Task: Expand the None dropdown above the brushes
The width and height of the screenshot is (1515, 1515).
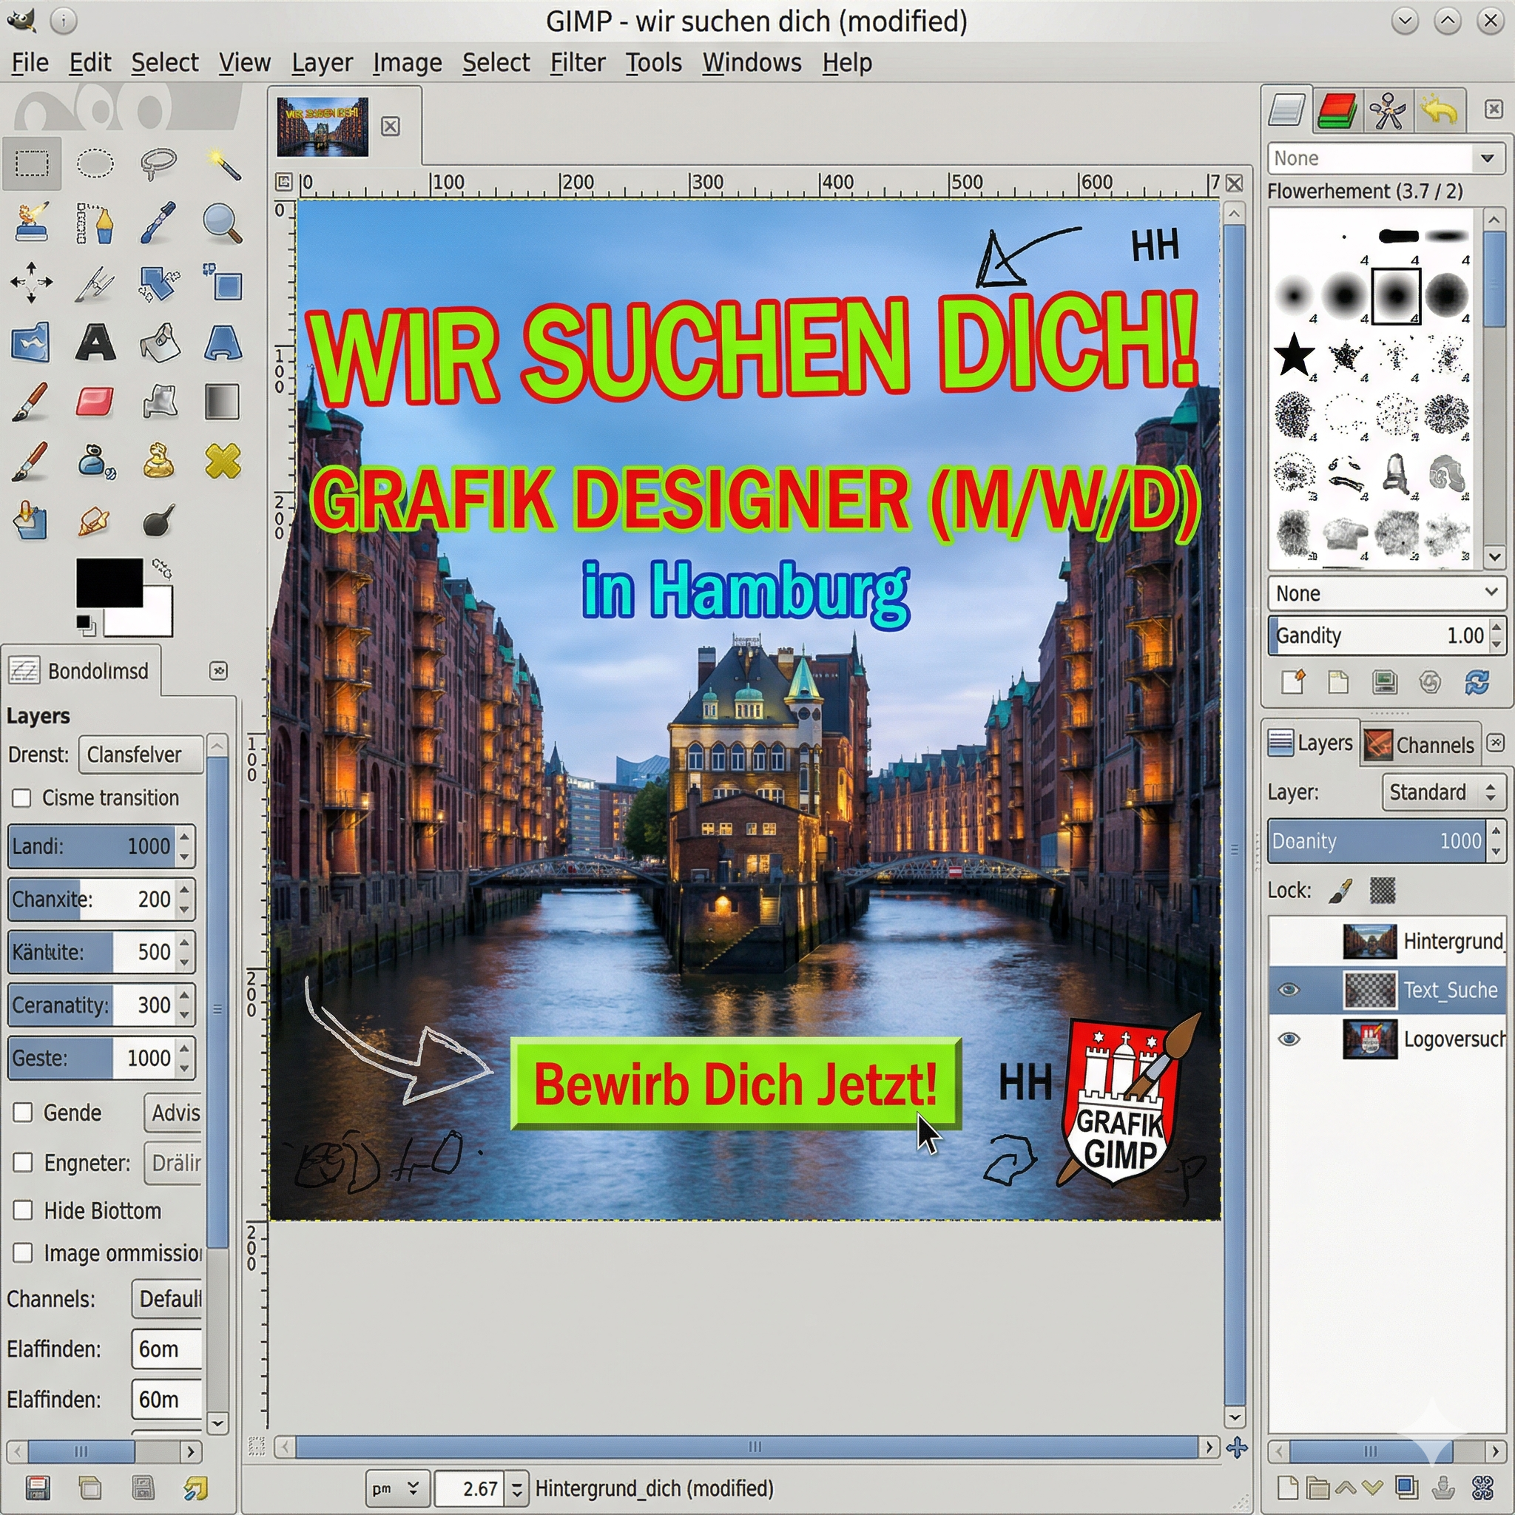Action: click(1386, 158)
